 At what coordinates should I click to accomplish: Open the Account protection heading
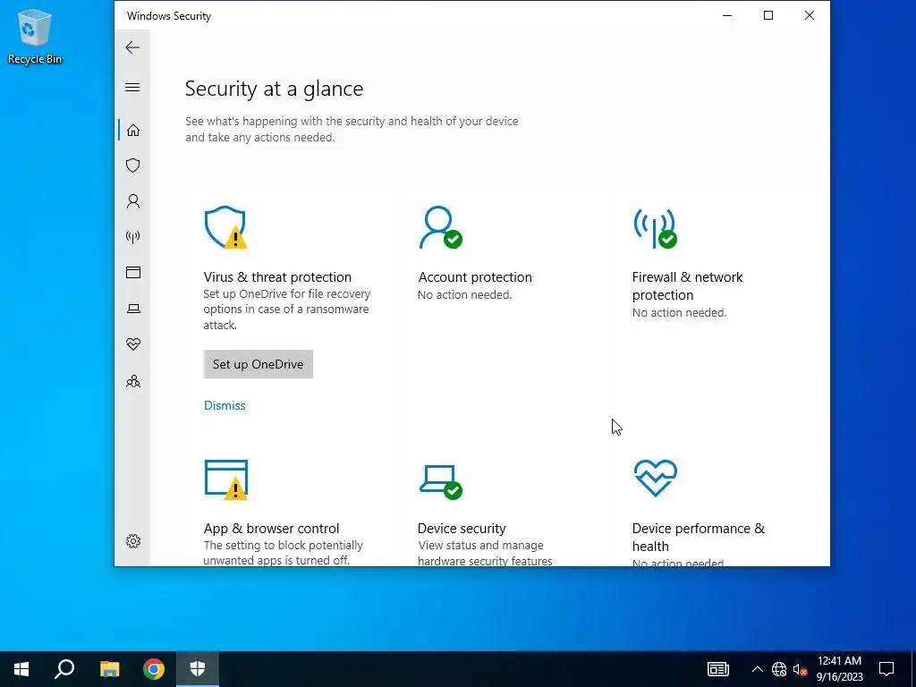pos(475,277)
